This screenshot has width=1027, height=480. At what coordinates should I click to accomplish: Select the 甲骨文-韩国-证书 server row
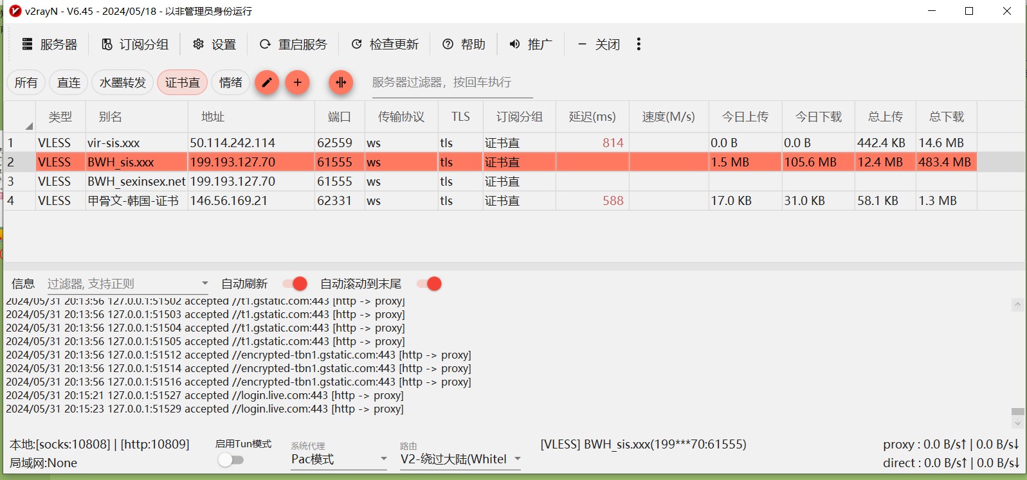point(491,200)
